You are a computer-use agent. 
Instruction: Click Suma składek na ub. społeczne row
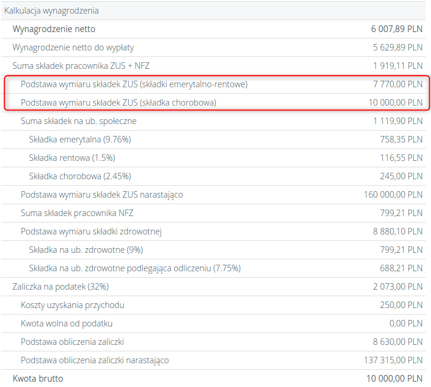[79, 121]
